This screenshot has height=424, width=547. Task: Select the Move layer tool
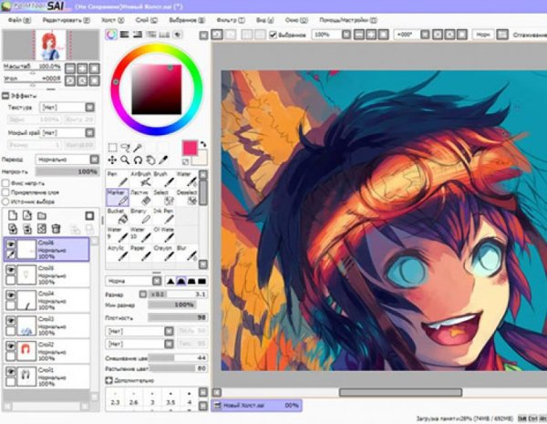(112, 160)
